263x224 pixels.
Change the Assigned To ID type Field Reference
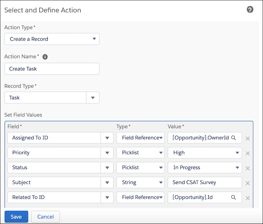[141, 138]
